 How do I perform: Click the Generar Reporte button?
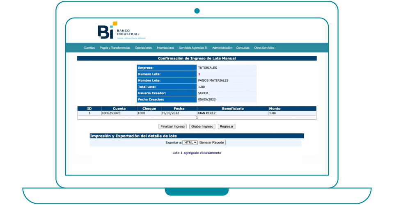(x=212, y=143)
